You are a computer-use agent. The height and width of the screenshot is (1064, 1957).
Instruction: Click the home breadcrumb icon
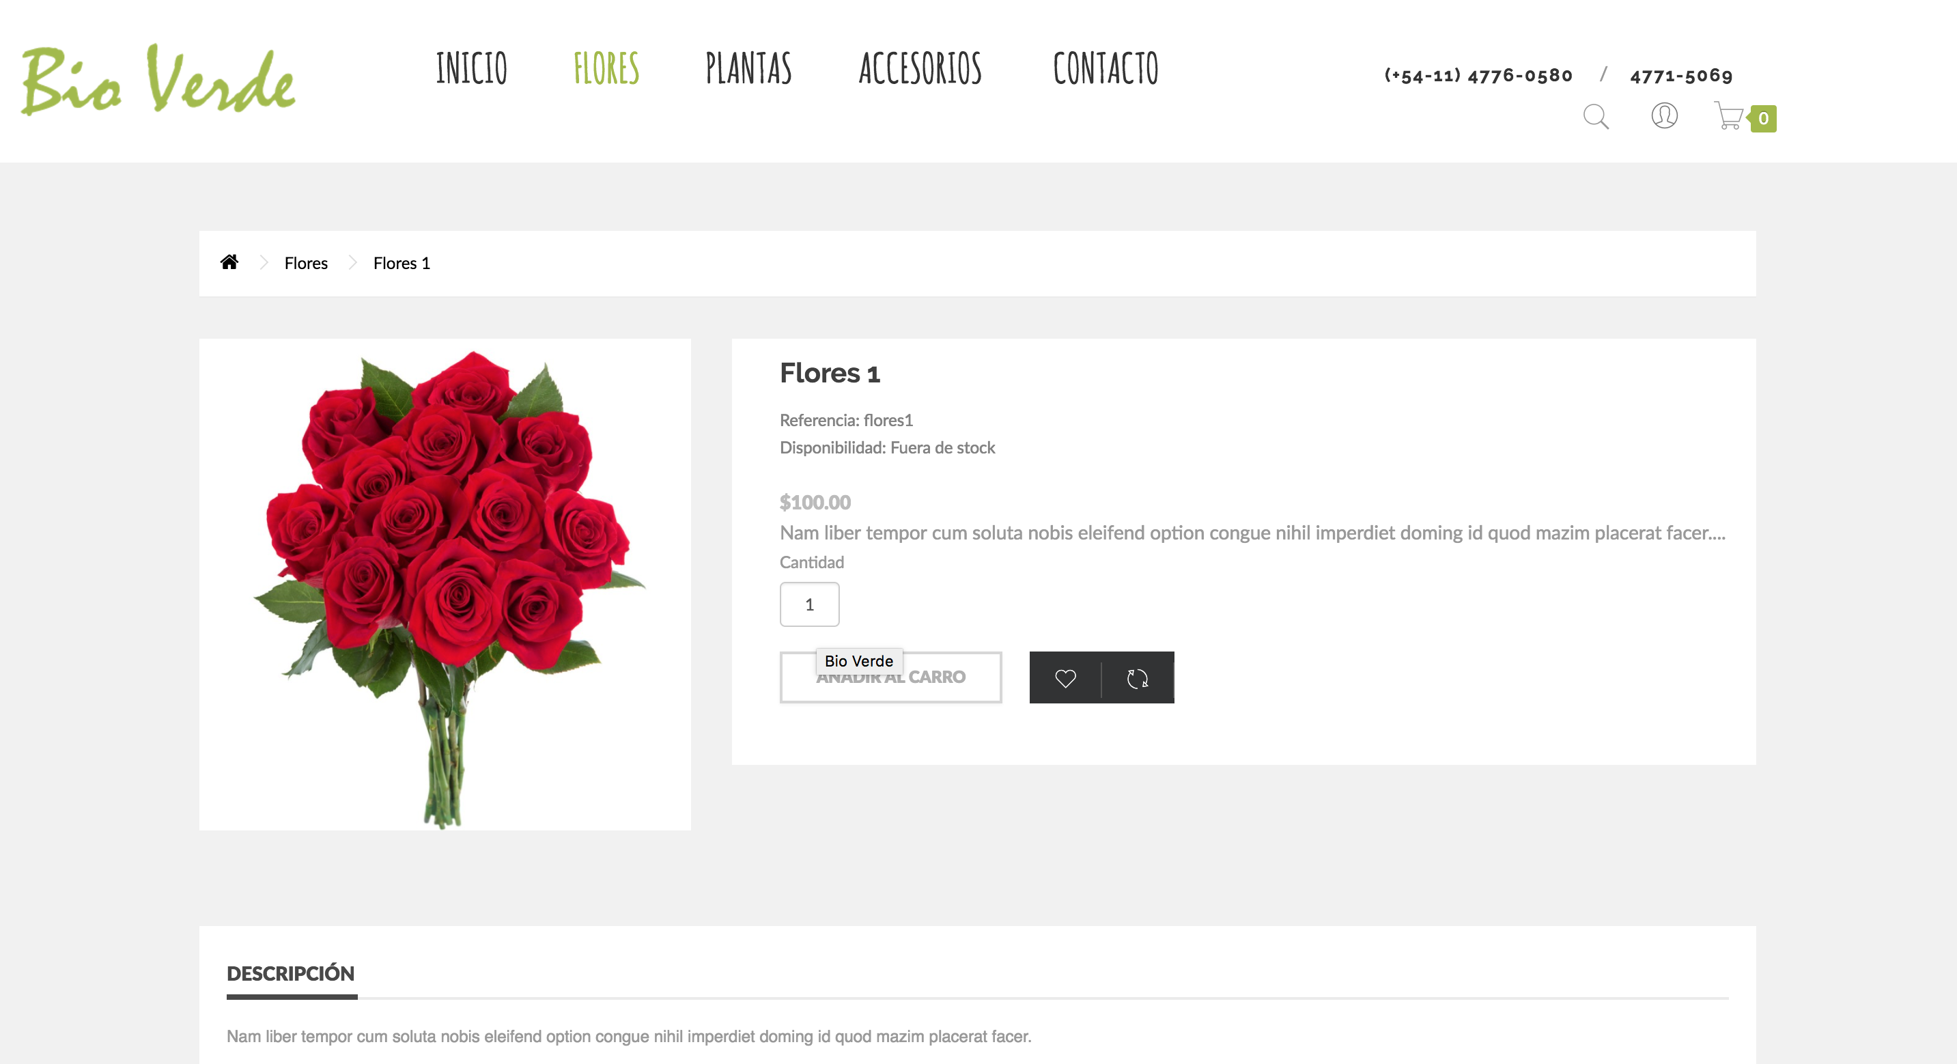click(x=229, y=262)
